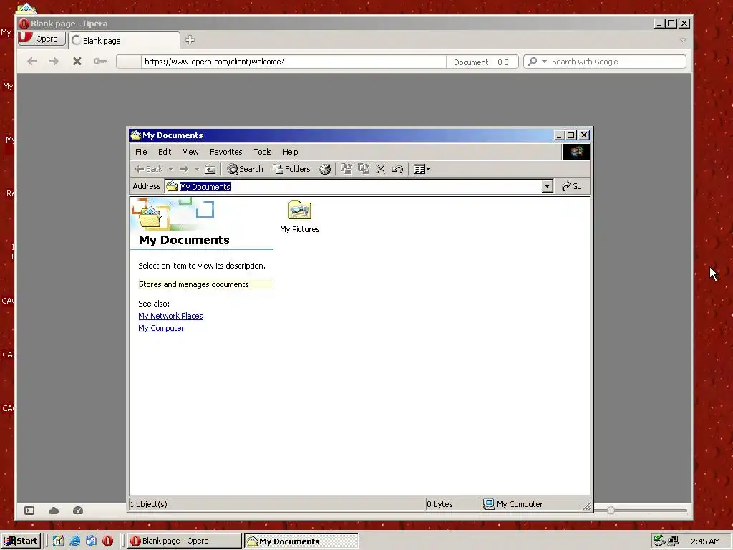The image size is (733, 550).
Task: Open the File menu
Action: [x=141, y=152]
